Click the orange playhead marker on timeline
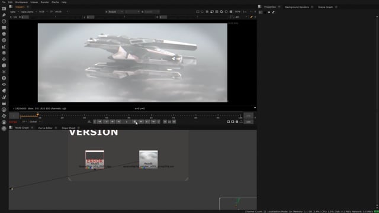The width and height of the screenshot is (379, 213). point(38,114)
